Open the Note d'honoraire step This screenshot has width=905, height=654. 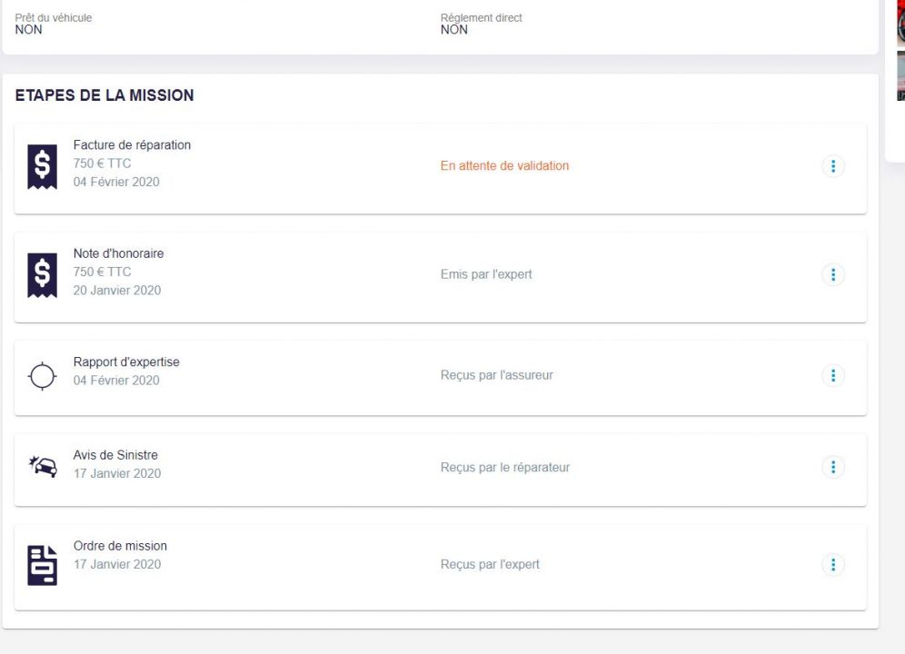[x=118, y=253]
